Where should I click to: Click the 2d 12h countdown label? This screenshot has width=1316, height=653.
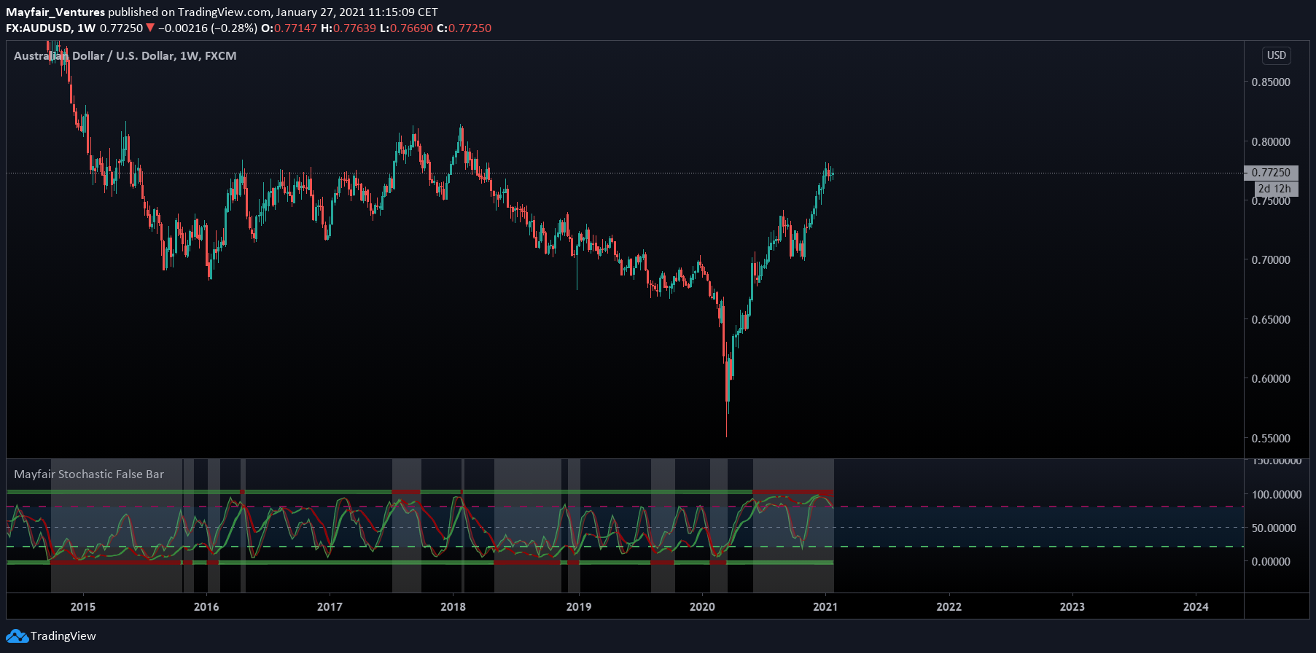[x=1274, y=189]
